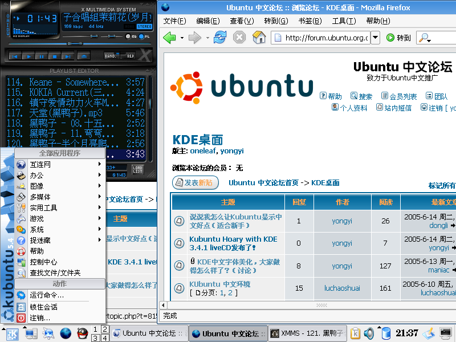Adjust the XMMS balance slider
The width and height of the screenshot is (456, 342).
(112, 36)
